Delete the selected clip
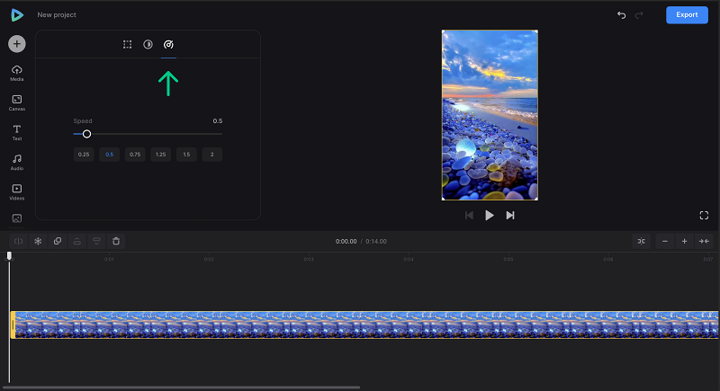The height and width of the screenshot is (391, 720). [116, 241]
